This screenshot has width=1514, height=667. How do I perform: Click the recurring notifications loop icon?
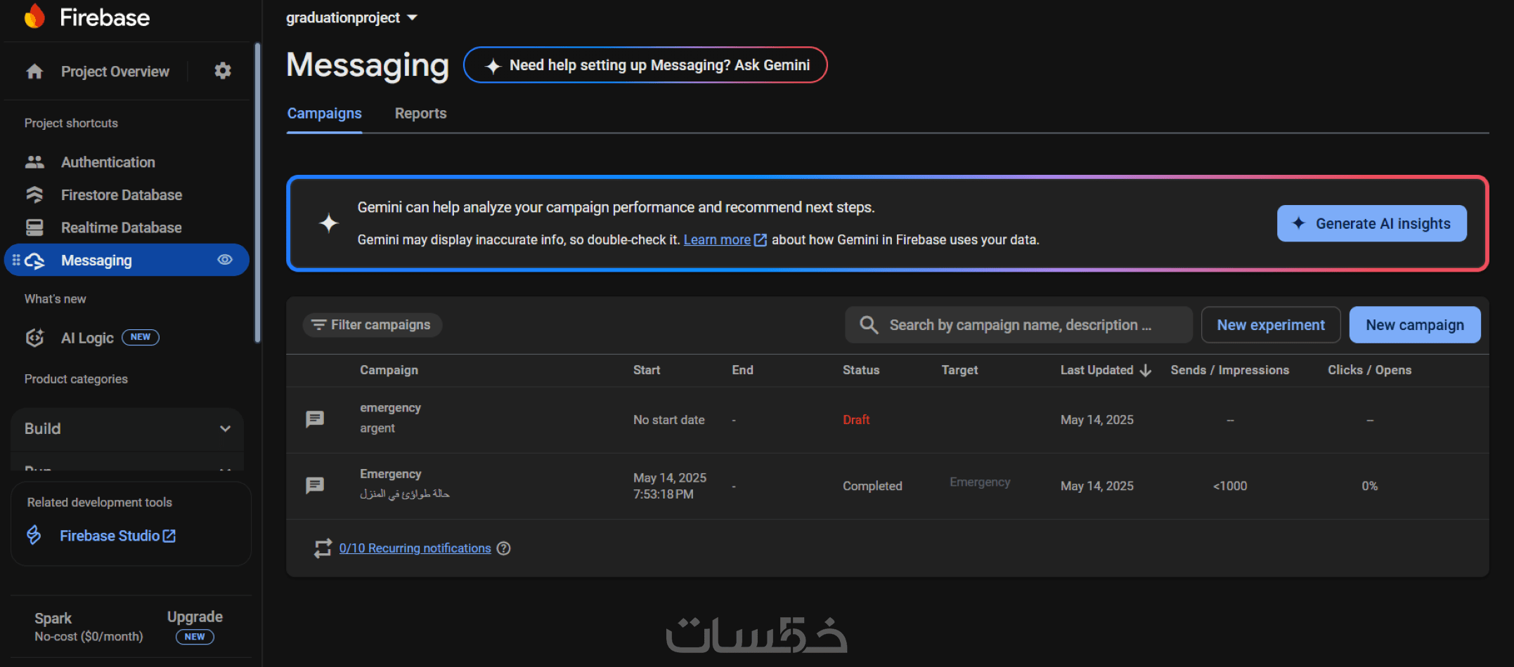pyautogui.click(x=323, y=548)
